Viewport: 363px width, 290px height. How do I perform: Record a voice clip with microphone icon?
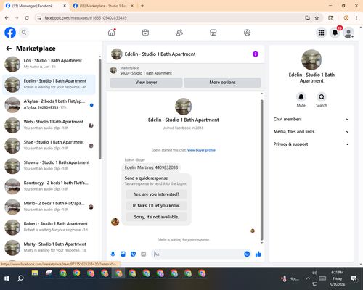(113, 254)
